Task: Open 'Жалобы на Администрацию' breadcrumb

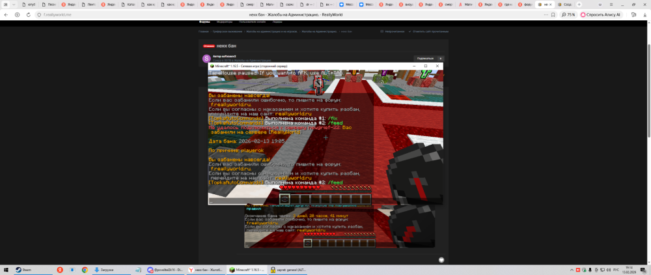Action: click(x=319, y=31)
